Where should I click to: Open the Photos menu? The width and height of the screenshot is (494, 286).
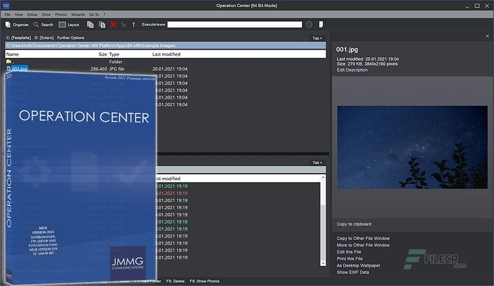point(61,15)
